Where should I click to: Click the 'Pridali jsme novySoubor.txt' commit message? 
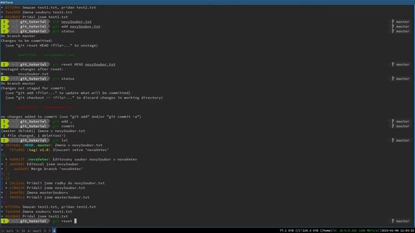click(x=56, y=188)
